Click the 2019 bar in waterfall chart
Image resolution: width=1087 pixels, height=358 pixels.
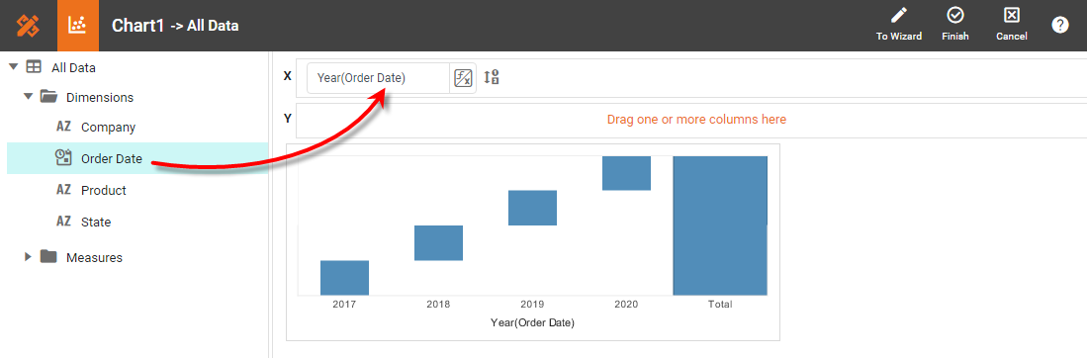click(532, 208)
